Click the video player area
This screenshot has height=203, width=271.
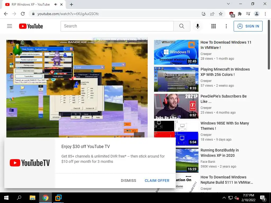click(77, 89)
